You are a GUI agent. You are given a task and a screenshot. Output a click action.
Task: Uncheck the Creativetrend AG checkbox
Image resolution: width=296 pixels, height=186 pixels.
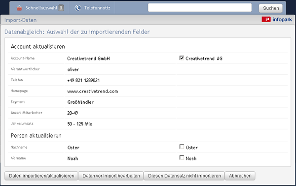click(x=182, y=58)
